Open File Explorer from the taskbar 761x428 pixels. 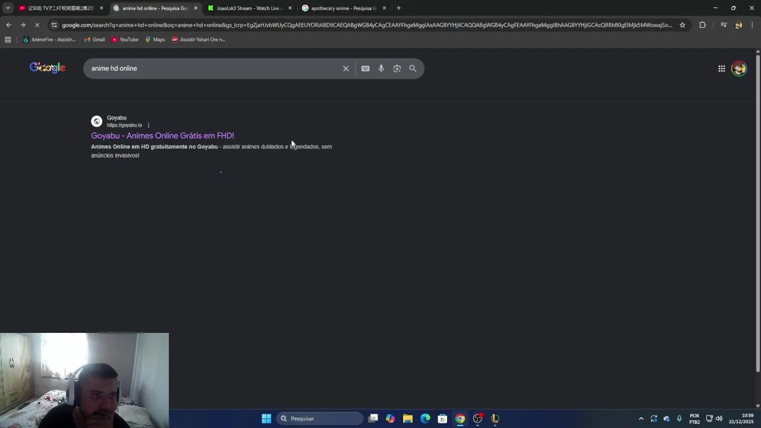pyautogui.click(x=407, y=418)
